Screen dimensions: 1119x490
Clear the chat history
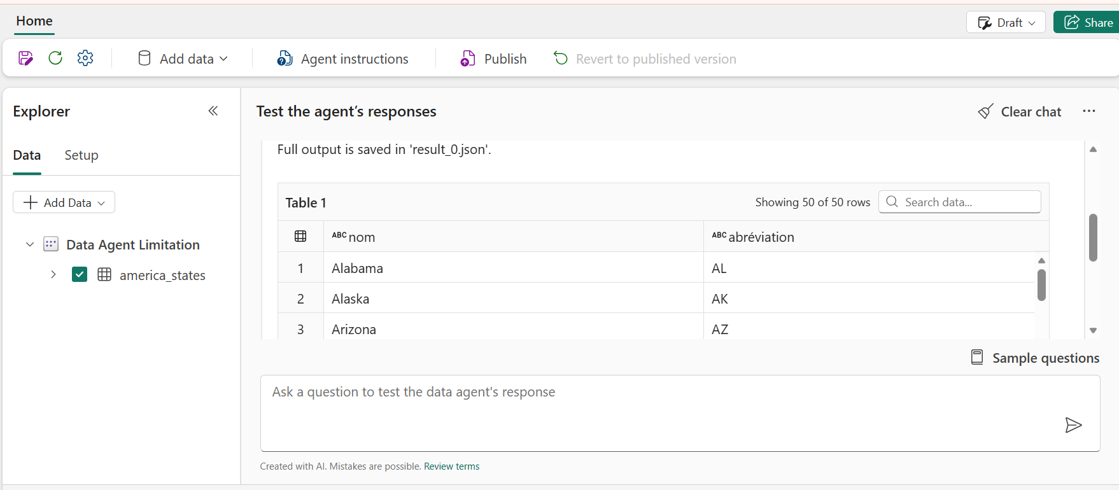(1020, 111)
